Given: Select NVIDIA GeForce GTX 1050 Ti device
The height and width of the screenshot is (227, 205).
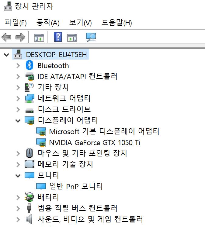Looking at the screenshot, I should [95, 143].
